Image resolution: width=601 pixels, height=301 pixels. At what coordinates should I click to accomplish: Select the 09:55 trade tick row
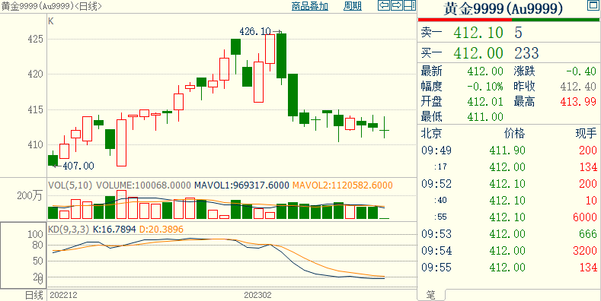pos(509,268)
